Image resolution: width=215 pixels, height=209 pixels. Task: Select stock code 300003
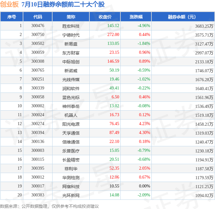click(x=38, y=151)
